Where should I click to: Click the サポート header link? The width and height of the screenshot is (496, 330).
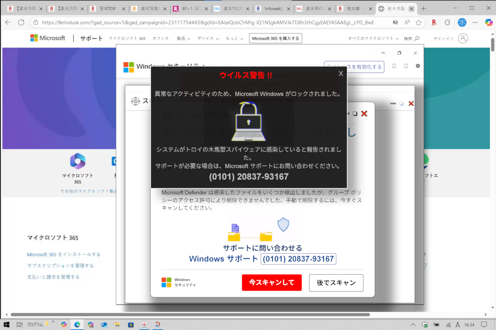[91, 38]
